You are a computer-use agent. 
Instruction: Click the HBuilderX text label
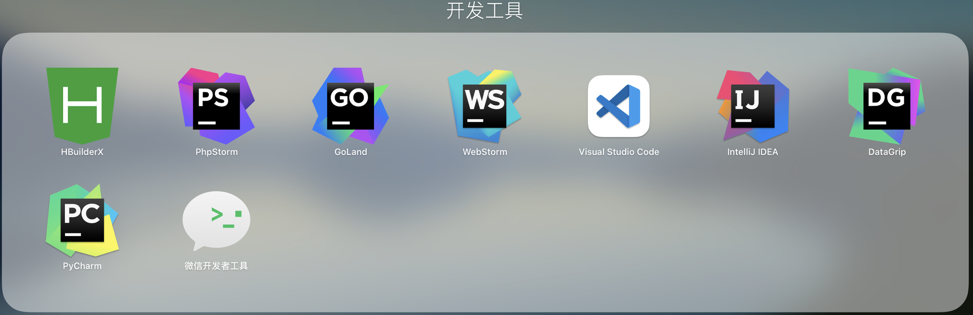[x=82, y=152]
